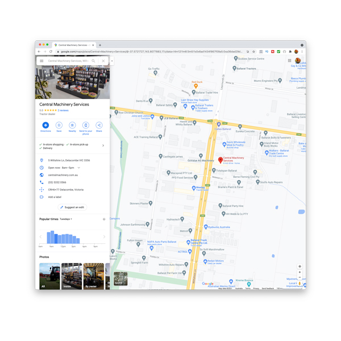Click the Eureka Concrete pin

pyautogui.click(x=240, y=127)
